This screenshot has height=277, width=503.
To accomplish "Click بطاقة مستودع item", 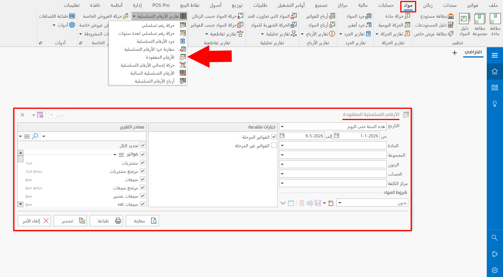I will click(x=437, y=16).
